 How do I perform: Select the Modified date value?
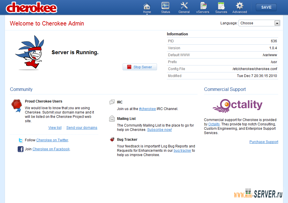pos(257,76)
